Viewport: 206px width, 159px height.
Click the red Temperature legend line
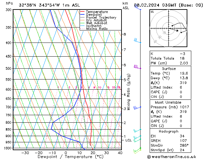[x=83, y=12]
